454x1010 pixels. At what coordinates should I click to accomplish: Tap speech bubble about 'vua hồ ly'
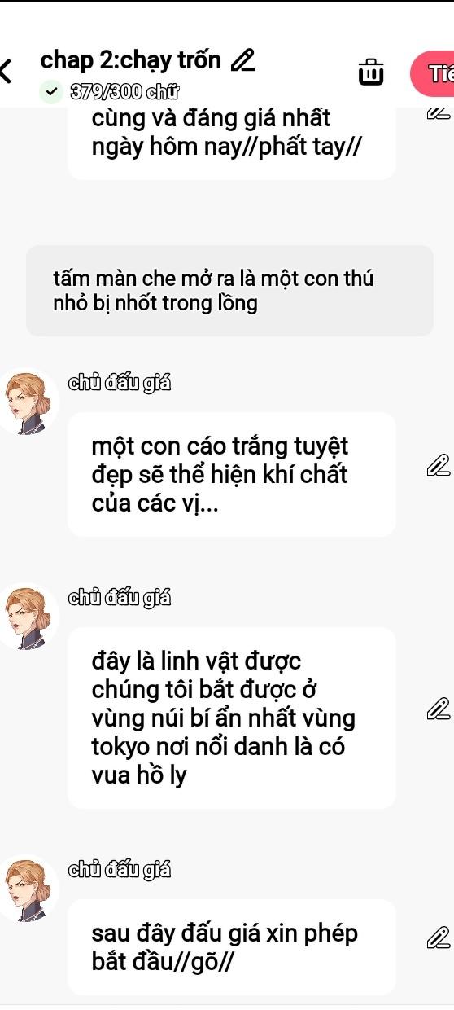[232, 717]
